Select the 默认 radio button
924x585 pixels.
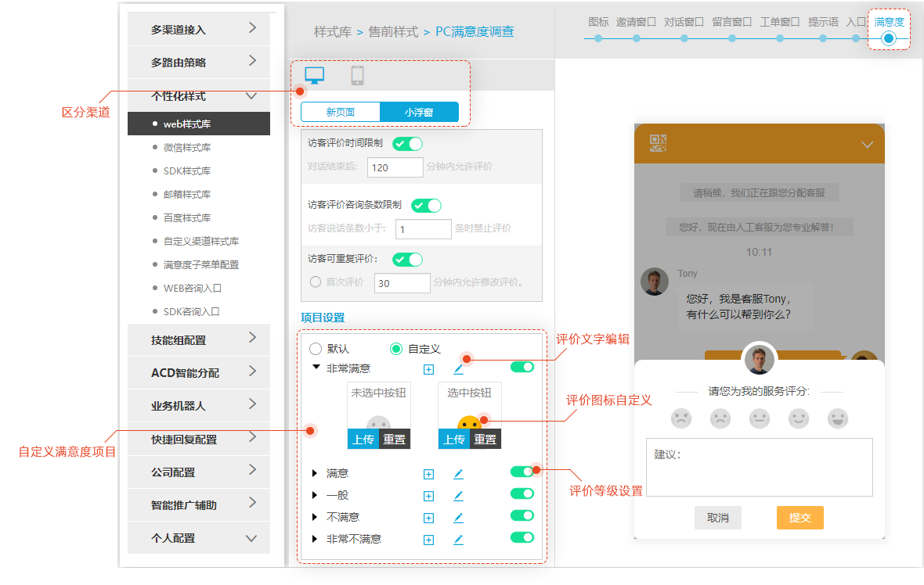pos(316,349)
